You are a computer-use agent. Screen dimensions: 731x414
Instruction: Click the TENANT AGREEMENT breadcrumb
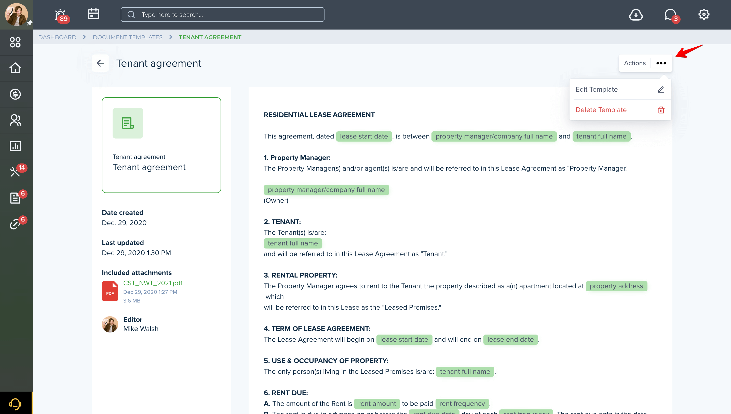(x=210, y=37)
